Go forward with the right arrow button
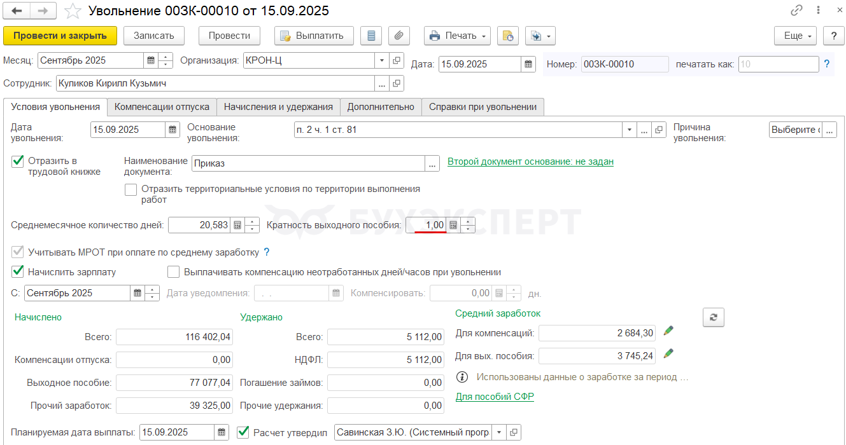 click(x=43, y=11)
